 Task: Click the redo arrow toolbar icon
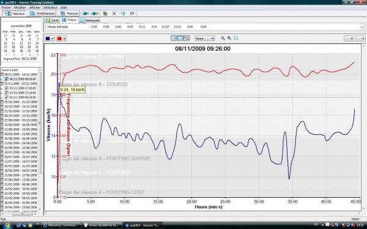132,13
